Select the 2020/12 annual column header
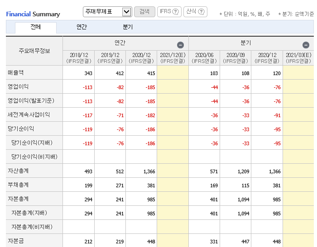The width and height of the screenshot is (317, 247). pyautogui.click(x=141, y=58)
